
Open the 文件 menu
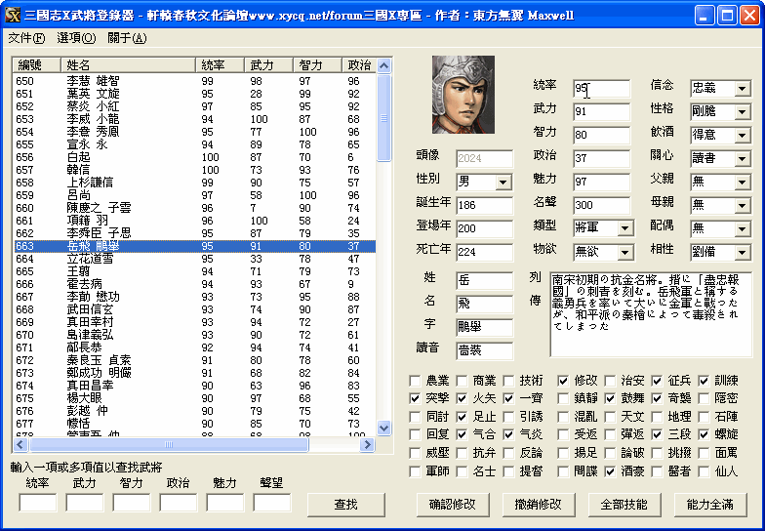click(26, 38)
